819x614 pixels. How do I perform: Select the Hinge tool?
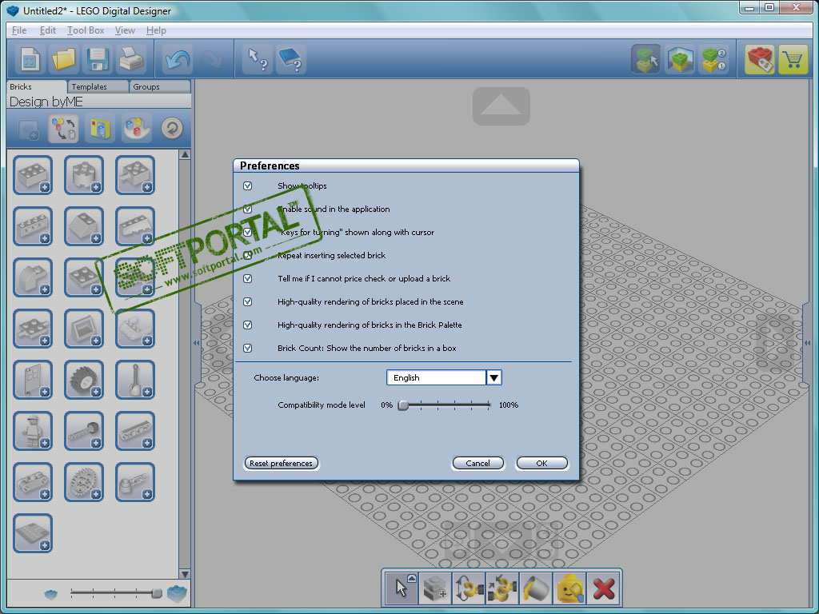(468, 588)
